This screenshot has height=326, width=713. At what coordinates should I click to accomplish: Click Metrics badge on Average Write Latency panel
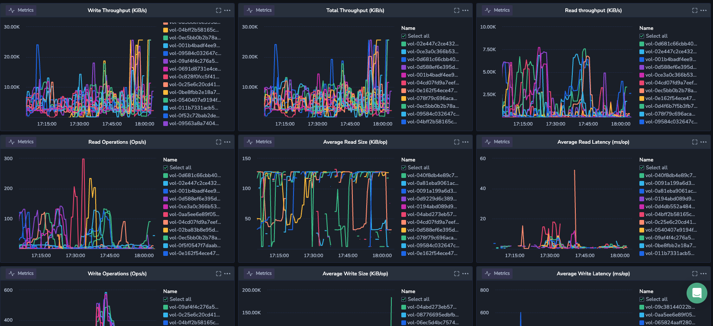pos(497,274)
